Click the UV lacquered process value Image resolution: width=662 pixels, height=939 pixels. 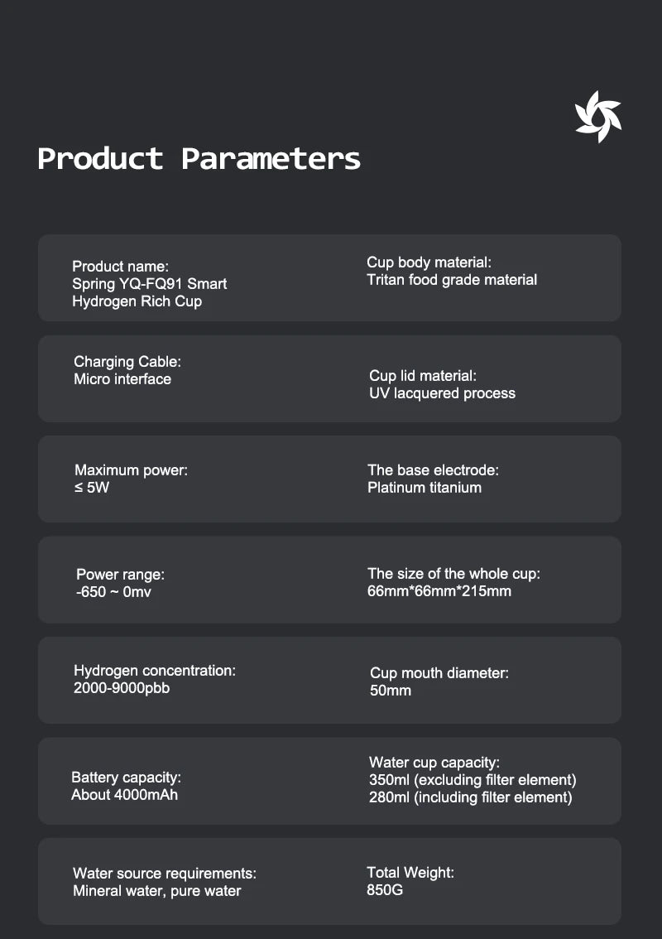coord(442,393)
